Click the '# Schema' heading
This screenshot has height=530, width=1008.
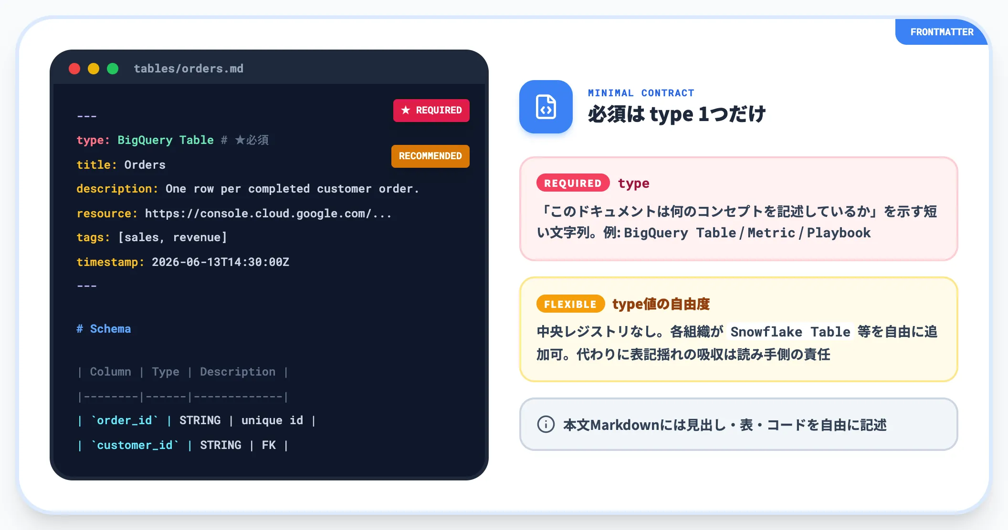[x=104, y=329]
